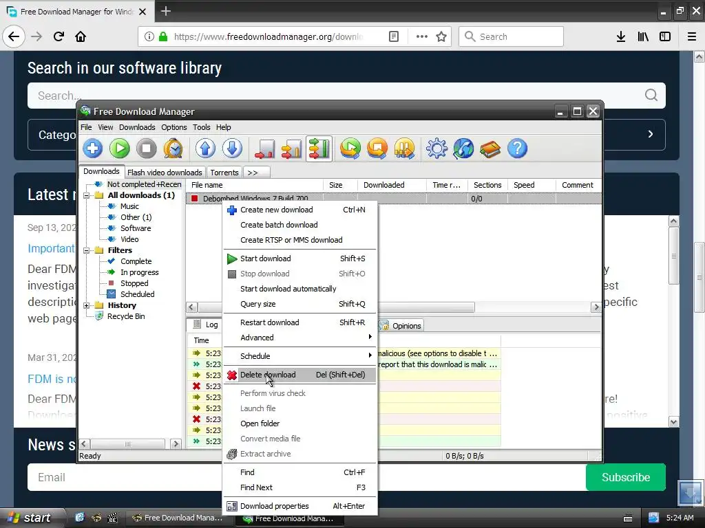Collapse the All downloads tree node
705x528 pixels.
tap(86, 195)
